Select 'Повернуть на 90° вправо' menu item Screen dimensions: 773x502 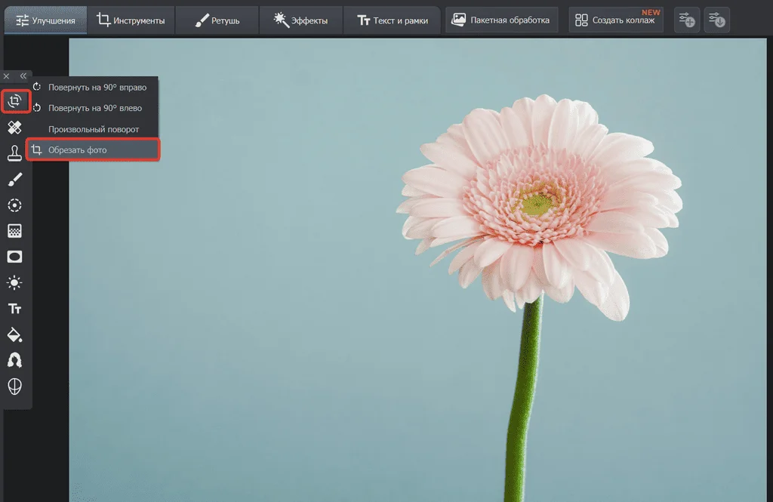pos(97,87)
